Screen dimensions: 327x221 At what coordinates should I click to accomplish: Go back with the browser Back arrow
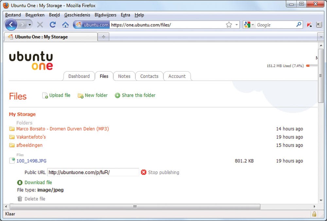[11, 25]
